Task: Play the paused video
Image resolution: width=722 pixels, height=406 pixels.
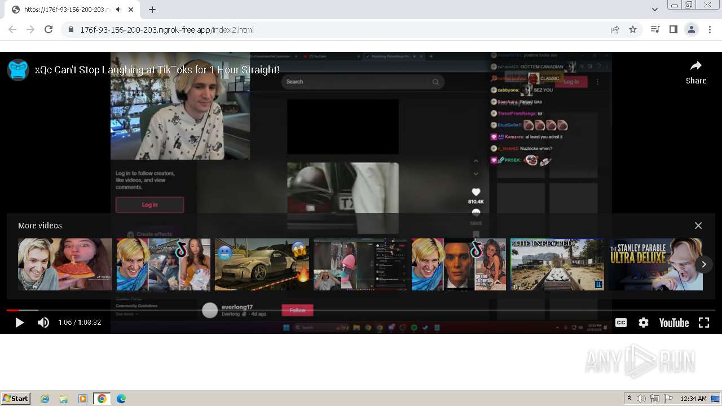Action: click(x=19, y=323)
